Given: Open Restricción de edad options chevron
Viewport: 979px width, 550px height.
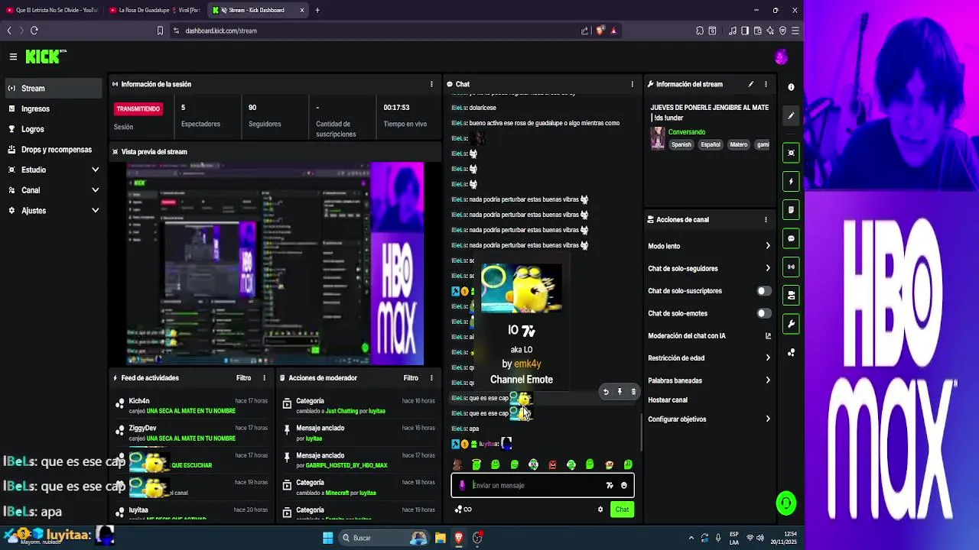Looking at the screenshot, I should pyautogui.click(x=768, y=357).
